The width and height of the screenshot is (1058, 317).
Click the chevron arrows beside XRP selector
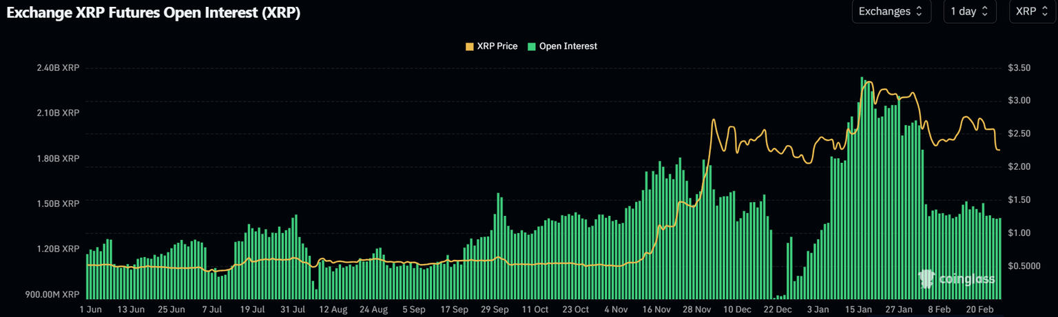[1044, 12]
